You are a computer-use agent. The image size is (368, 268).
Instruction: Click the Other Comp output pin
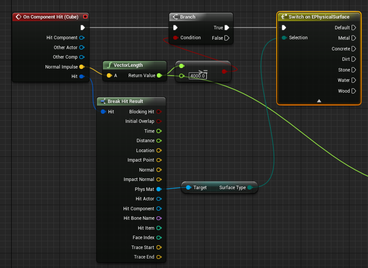tap(82, 57)
